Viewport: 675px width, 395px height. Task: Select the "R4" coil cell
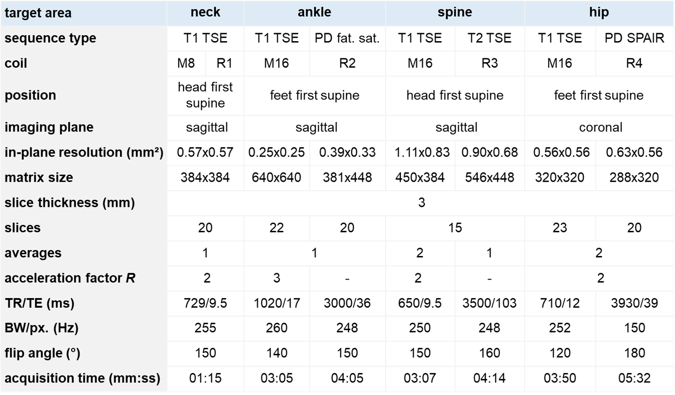click(634, 64)
